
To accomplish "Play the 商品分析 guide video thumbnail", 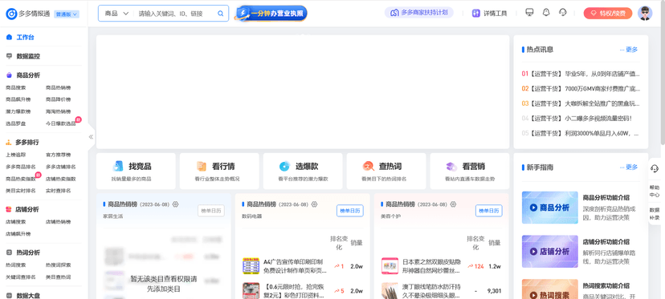I will 549,208.
